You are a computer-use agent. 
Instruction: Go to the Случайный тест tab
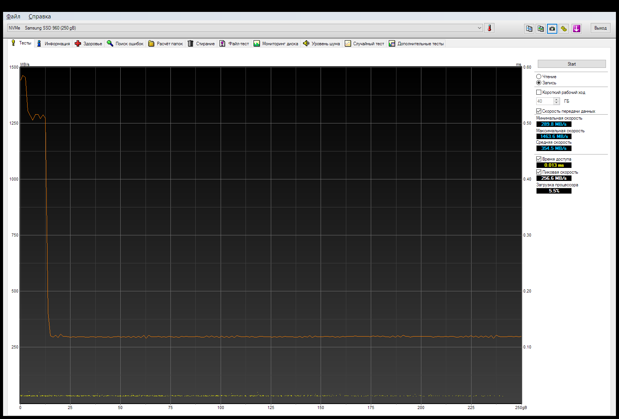(364, 44)
